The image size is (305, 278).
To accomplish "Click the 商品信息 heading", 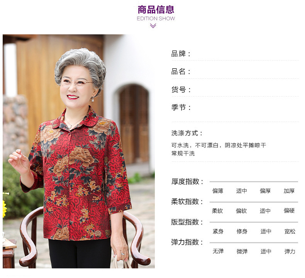I will tap(156, 10).
